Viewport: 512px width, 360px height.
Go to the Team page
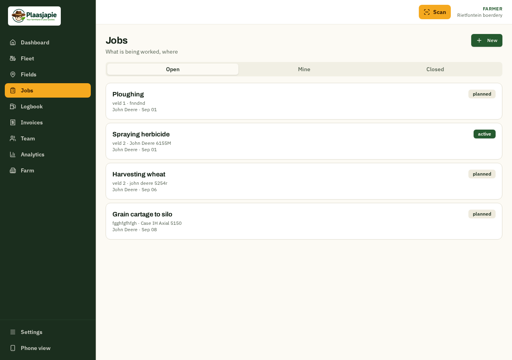(48, 138)
